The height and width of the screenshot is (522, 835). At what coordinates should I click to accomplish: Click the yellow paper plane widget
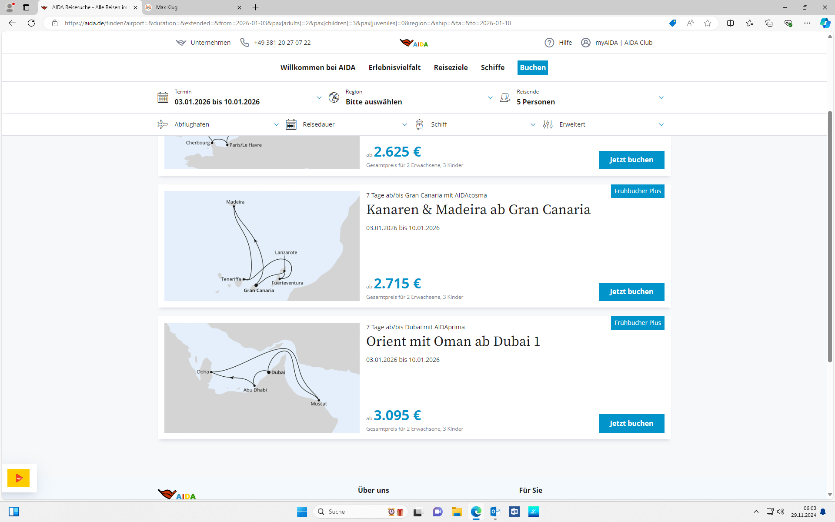19,478
